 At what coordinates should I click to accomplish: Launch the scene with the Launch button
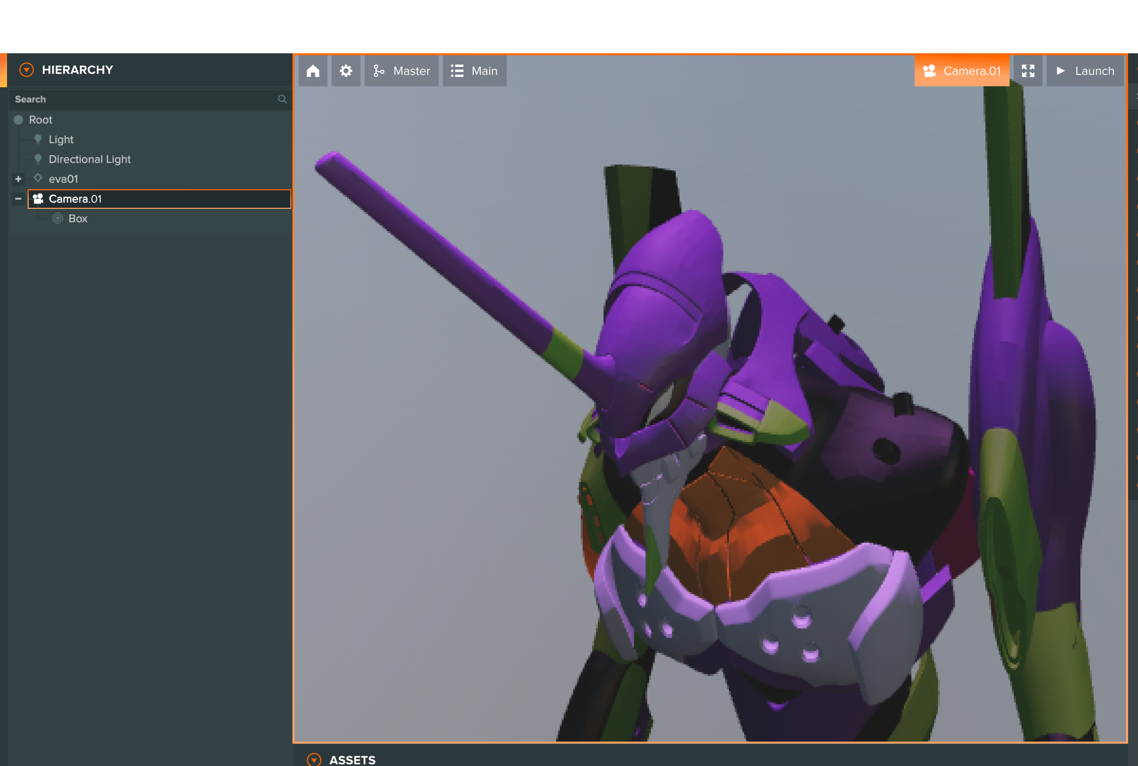click(x=1085, y=71)
